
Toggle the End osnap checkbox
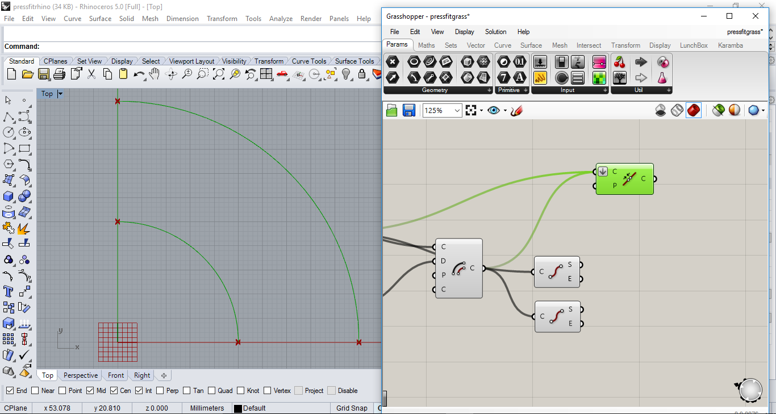pos(10,391)
